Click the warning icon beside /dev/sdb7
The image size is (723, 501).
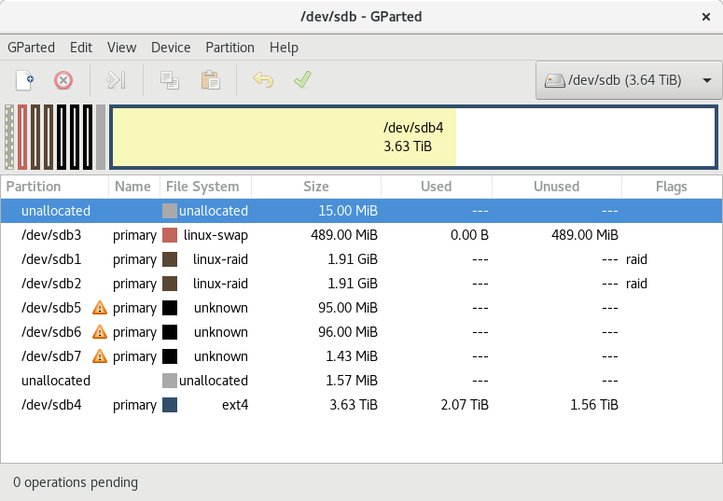point(100,356)
